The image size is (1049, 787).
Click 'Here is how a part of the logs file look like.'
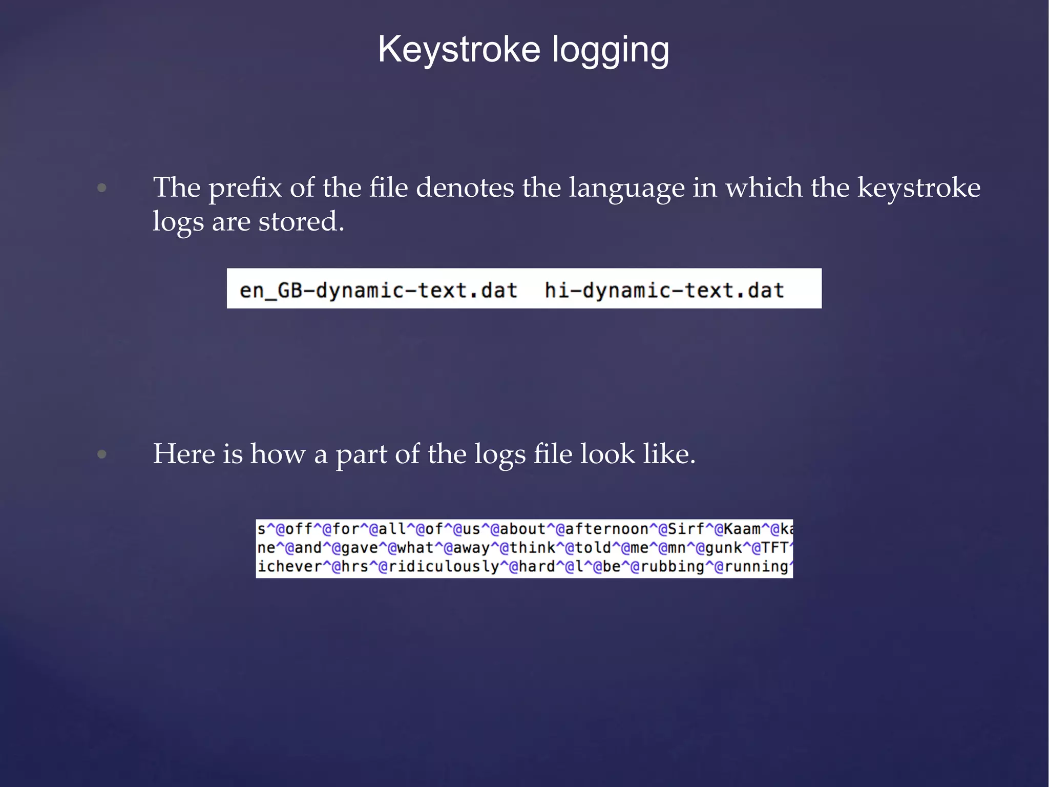tap(424, 454)
